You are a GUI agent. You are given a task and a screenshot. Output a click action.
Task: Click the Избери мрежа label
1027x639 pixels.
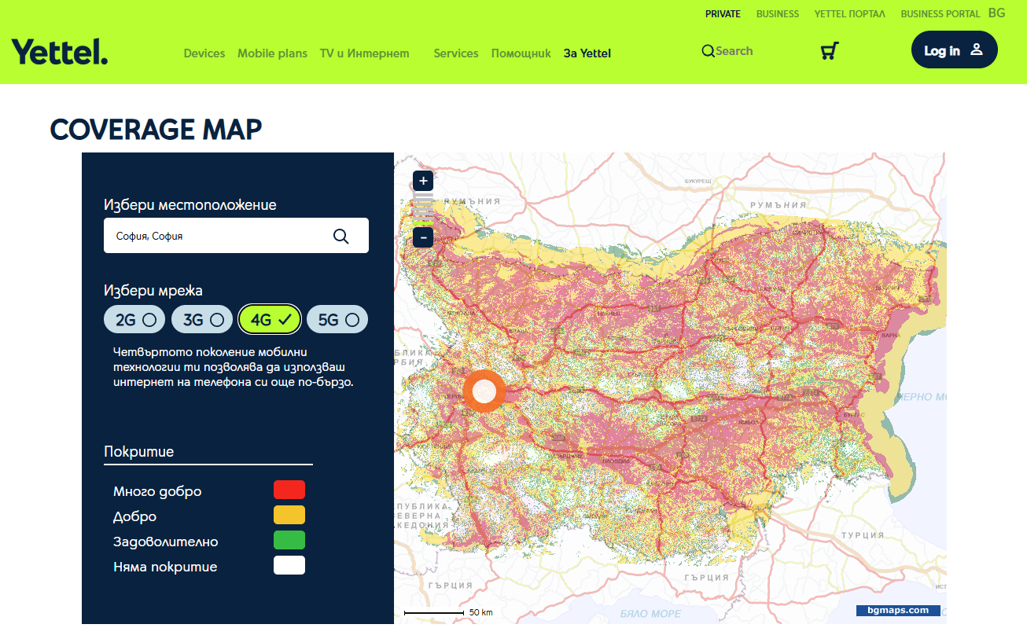[153, 290]
